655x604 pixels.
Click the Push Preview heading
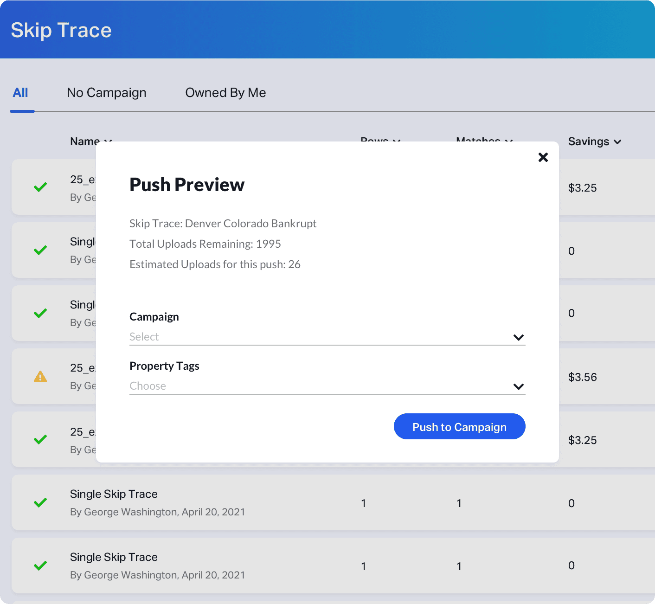[x=187, y=185]
